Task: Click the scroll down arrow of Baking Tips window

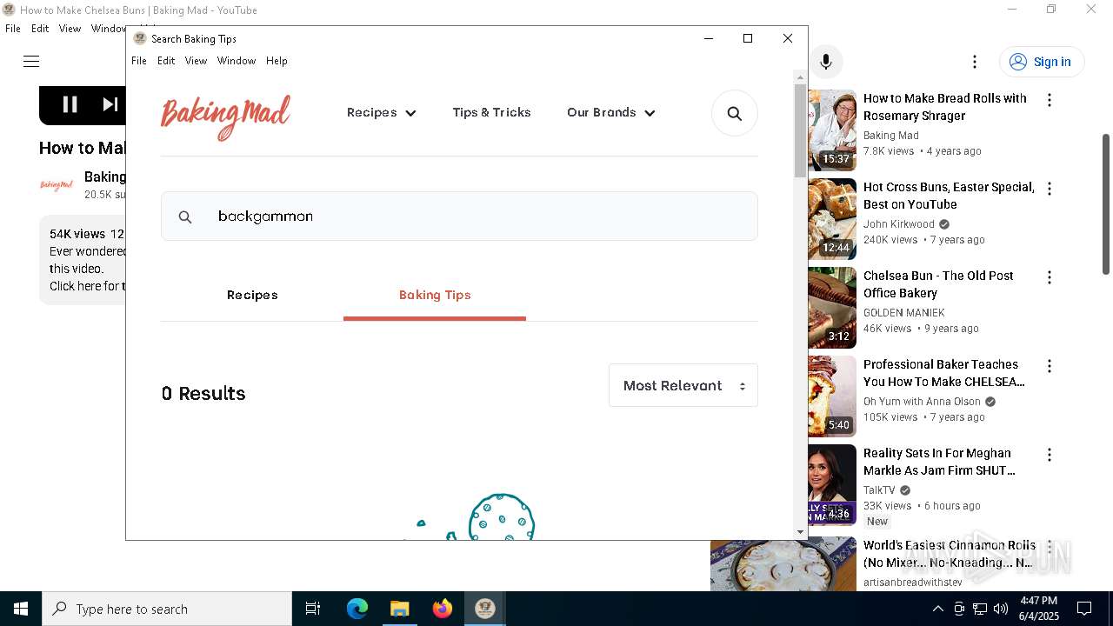Action: click(800, 532)
